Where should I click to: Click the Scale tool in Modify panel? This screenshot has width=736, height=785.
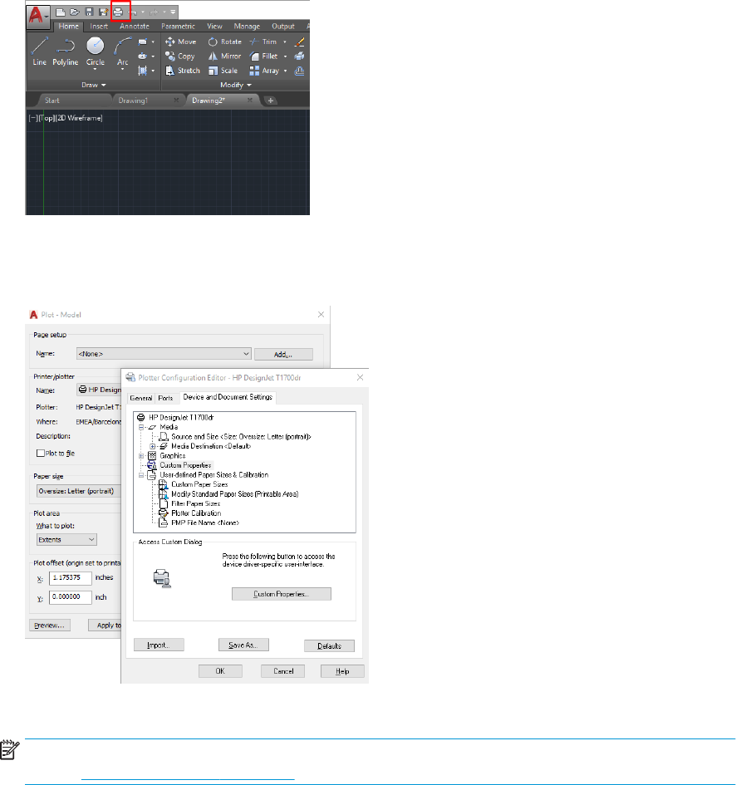(x=223, y=71)
